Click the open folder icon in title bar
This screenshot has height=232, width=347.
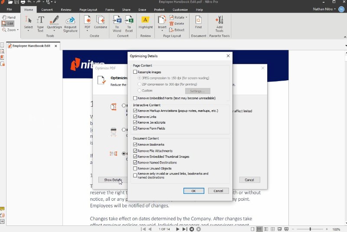(10, 2)
